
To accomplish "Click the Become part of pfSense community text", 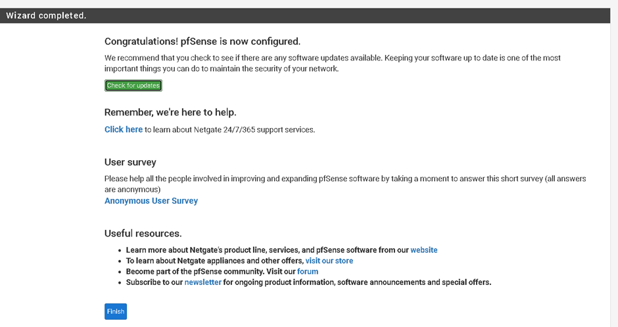I will click(x=211, y=272).
